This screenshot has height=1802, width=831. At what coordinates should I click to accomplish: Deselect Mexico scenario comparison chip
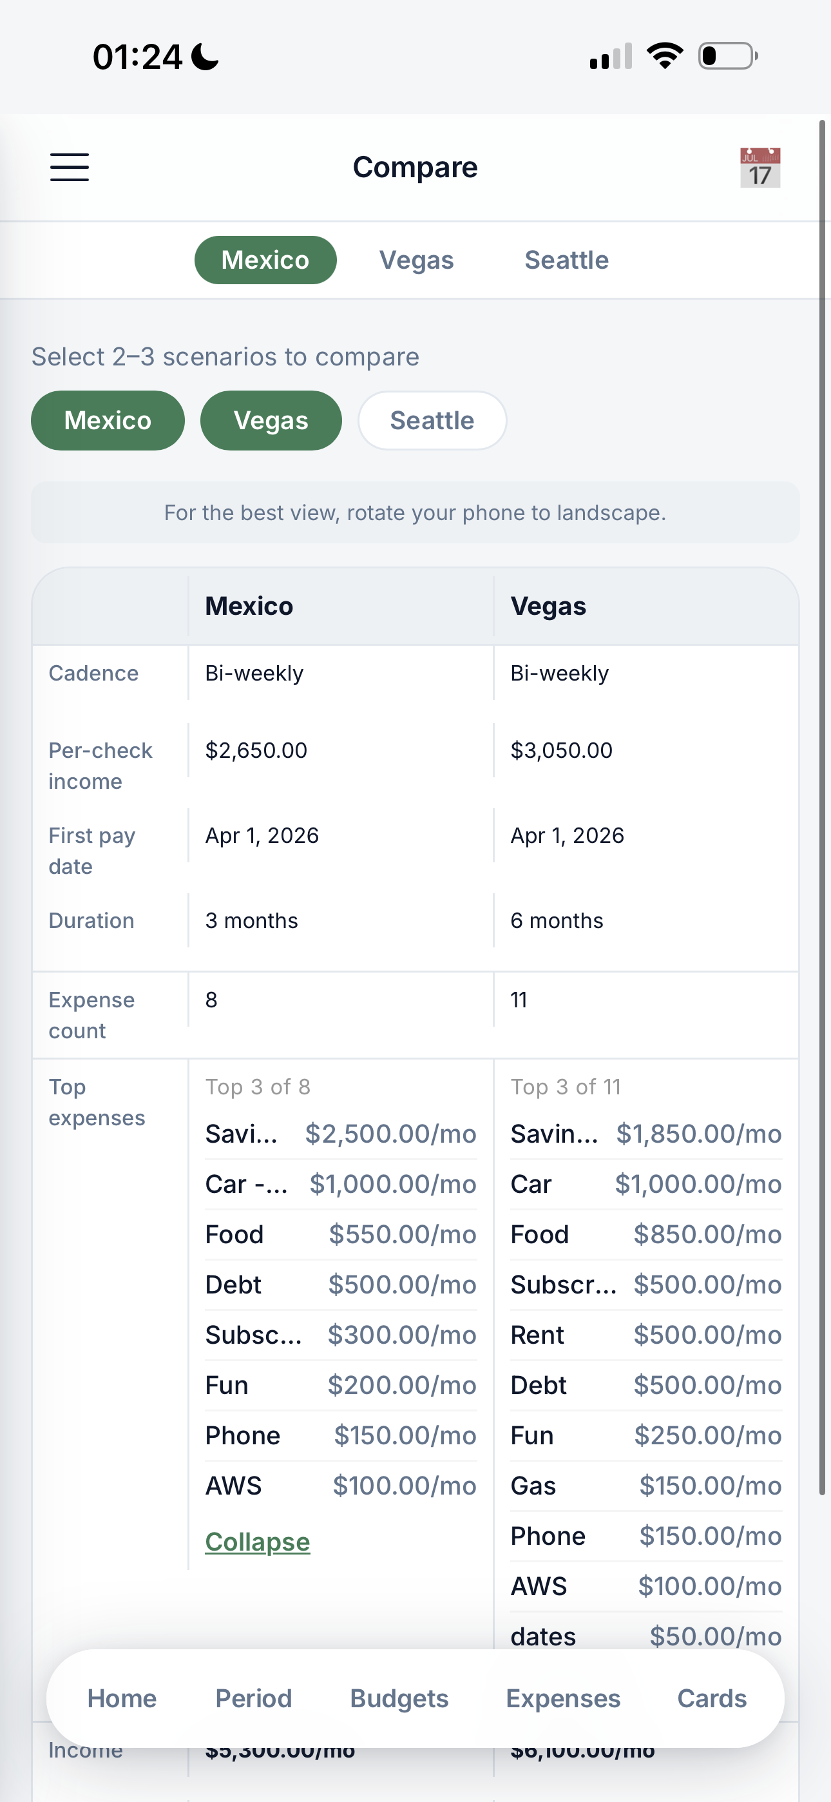tap(108, 420)
